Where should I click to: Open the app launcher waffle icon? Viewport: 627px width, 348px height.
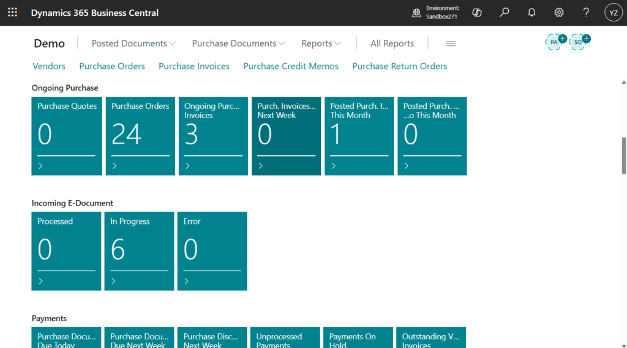[12, 13]
